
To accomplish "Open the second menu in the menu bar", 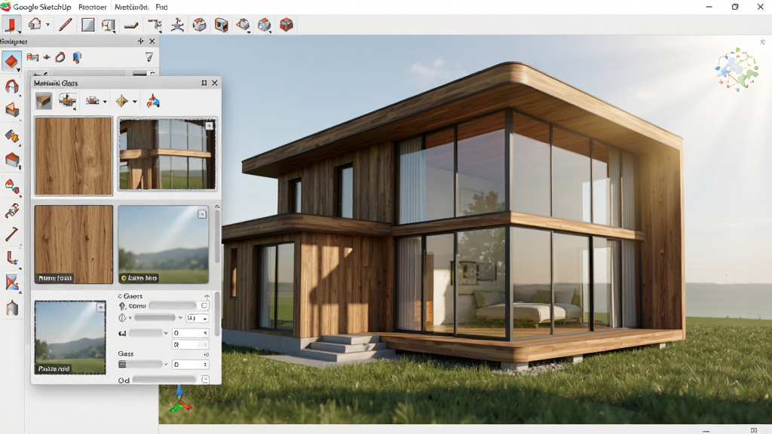I will [x=93, y=7].
